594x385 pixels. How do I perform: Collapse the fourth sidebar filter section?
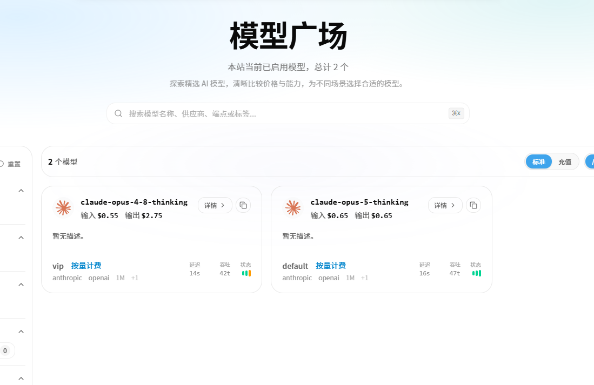click(21, 332)
